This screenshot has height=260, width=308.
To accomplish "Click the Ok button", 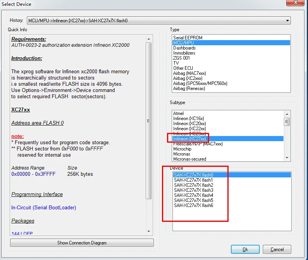I will [245, 249].
